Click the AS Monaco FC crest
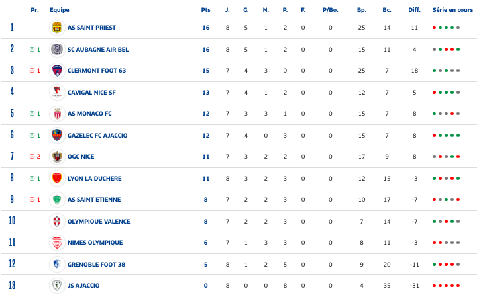 pyautogui.click(x=56, y=114)
